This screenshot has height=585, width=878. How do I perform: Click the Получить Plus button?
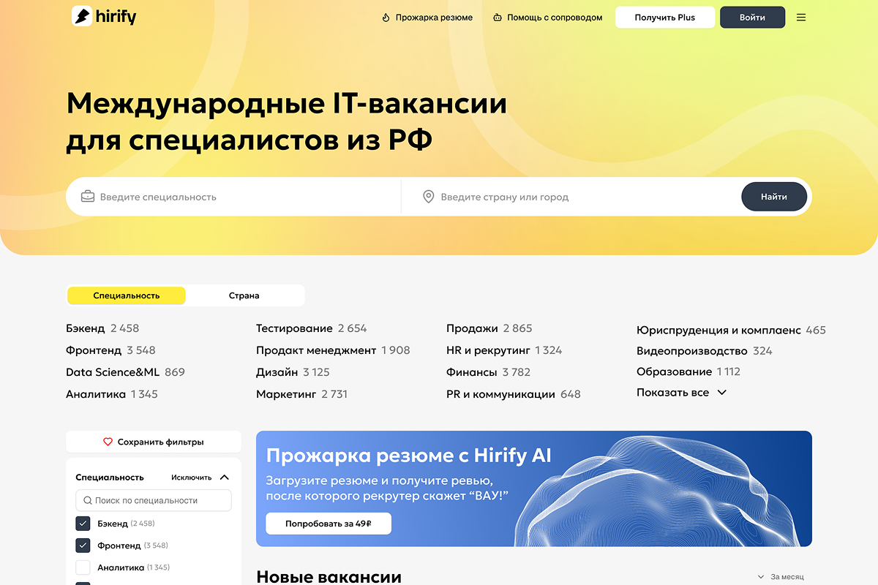(665, 18)
